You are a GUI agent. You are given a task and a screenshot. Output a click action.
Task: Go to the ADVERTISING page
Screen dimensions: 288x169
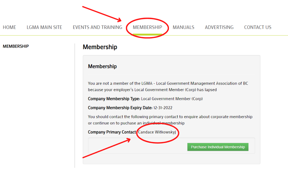click(219, 27)
